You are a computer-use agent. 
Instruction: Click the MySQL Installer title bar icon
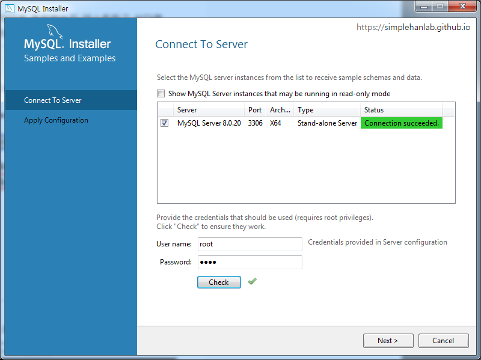tap(10, 8)
